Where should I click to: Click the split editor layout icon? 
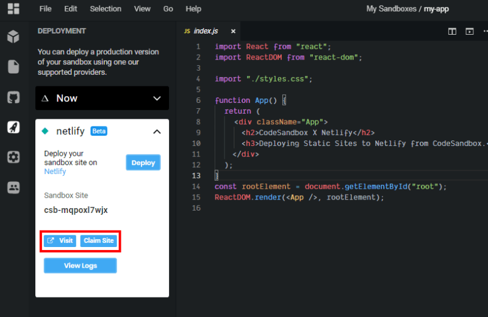452,32
